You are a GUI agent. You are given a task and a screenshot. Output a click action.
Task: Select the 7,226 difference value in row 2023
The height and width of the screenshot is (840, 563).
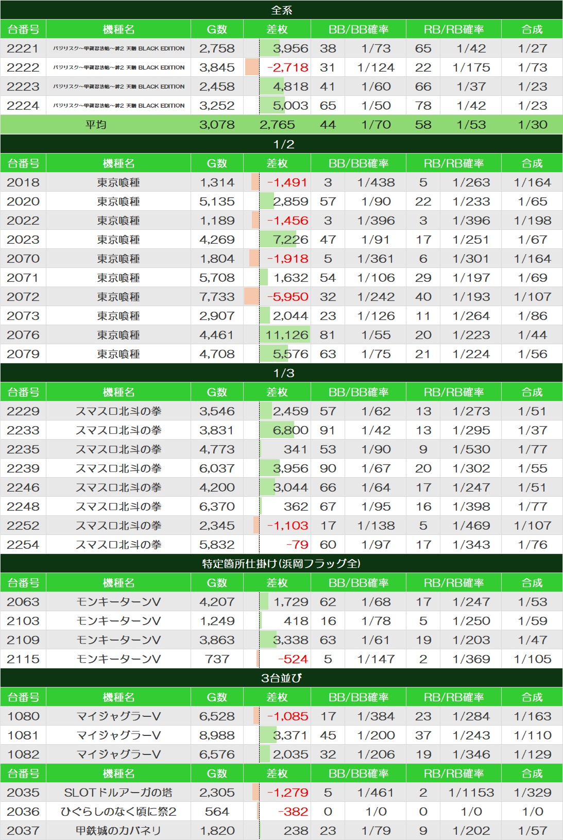(291, 240)
